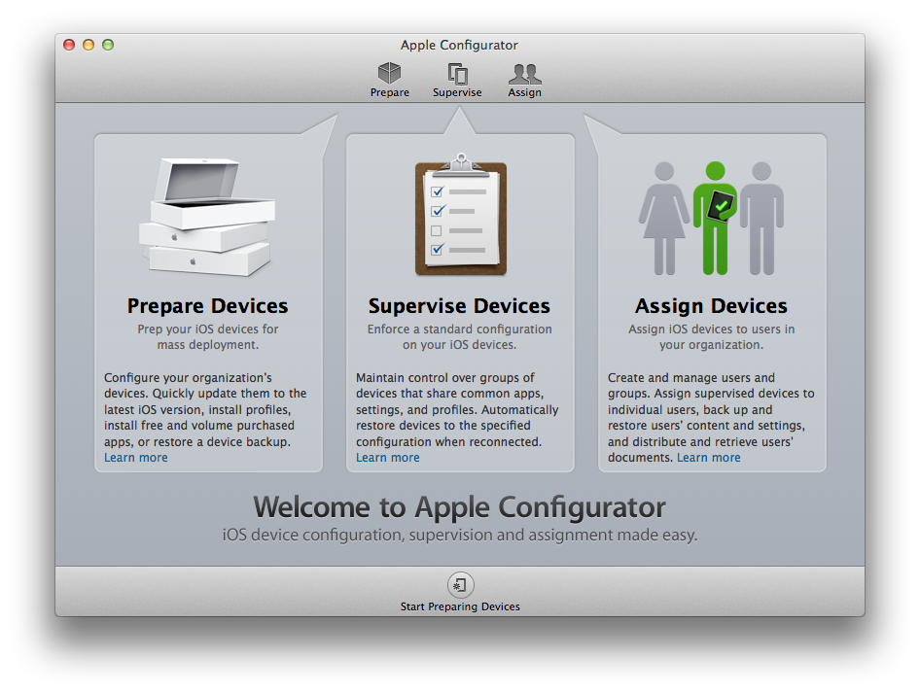This screenshot has height=693, width=920.
Task: Click the gray female figure illustration
Action: [663, 217]
